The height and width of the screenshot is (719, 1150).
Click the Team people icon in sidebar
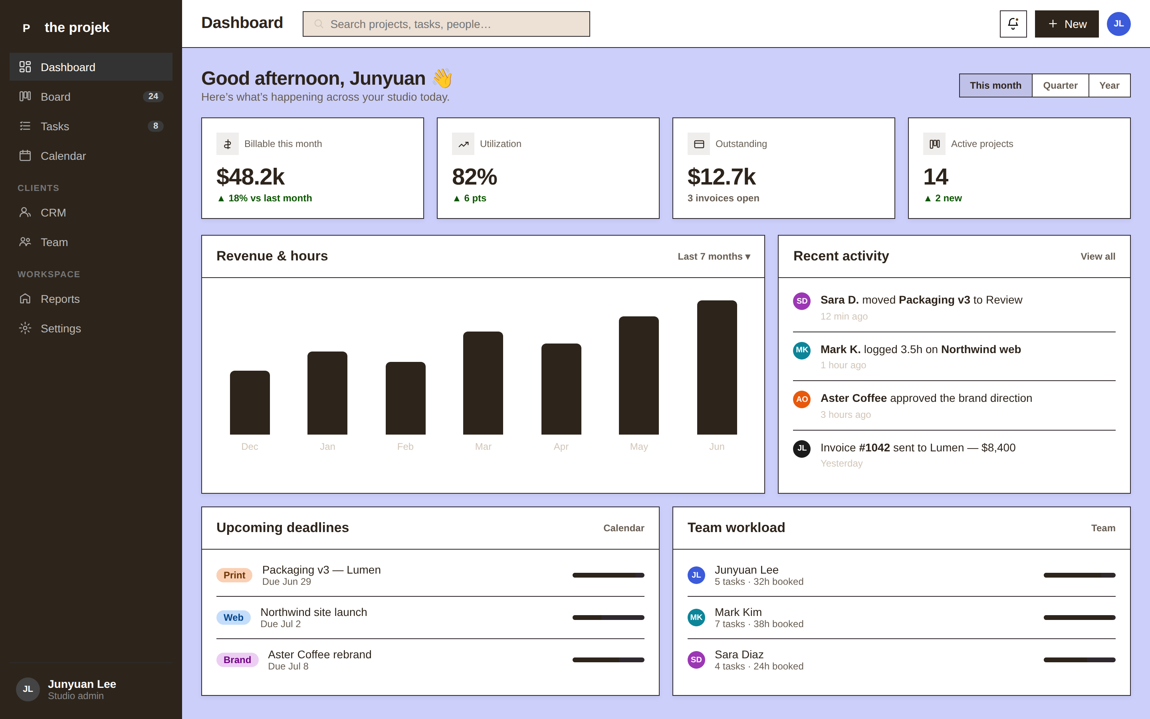click(25, 242)
